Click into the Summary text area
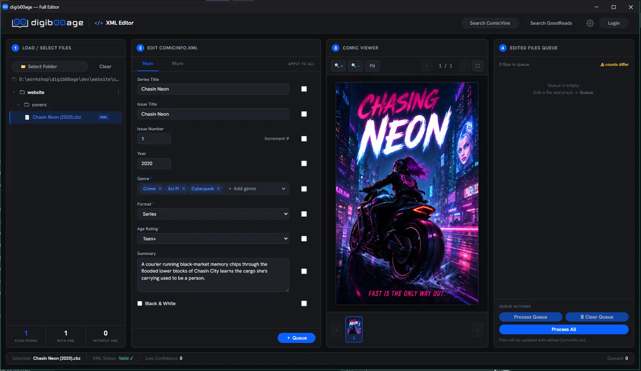The height and width of the screenshot is (371, 641). point(213,275)
